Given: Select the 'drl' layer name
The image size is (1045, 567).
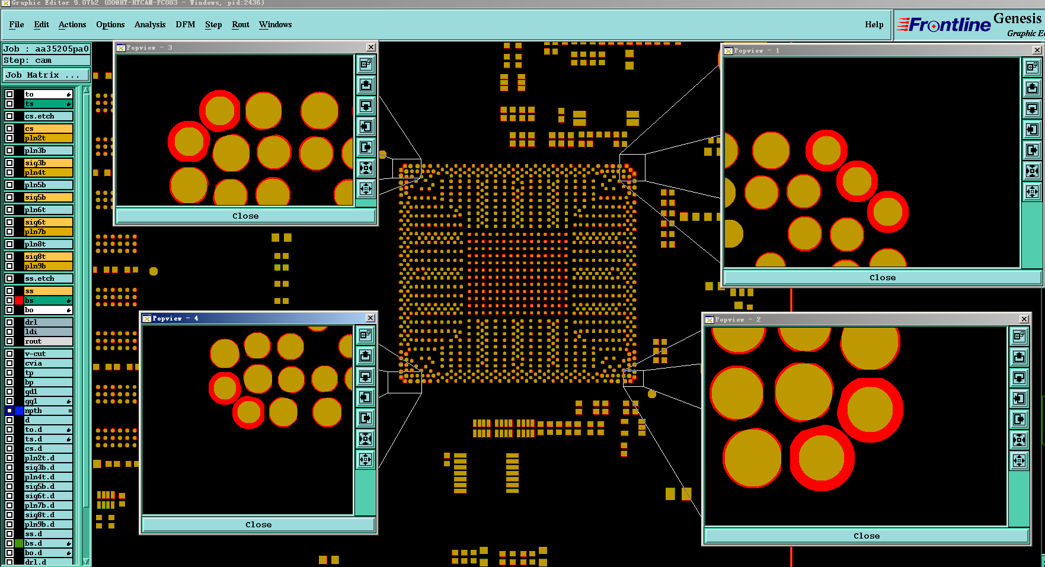Looking at the screenshot, I should click(x=49, y=322).
